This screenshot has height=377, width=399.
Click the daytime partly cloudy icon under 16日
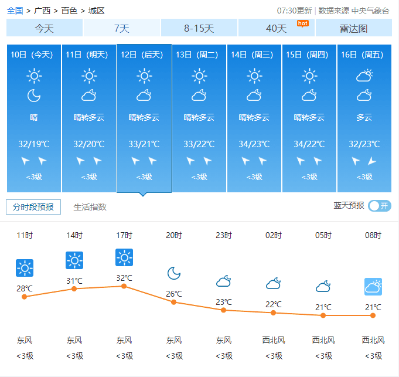[x=364, y=76]
